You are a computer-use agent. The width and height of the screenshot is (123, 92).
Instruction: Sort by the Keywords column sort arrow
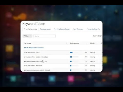[x=66, y=43]
